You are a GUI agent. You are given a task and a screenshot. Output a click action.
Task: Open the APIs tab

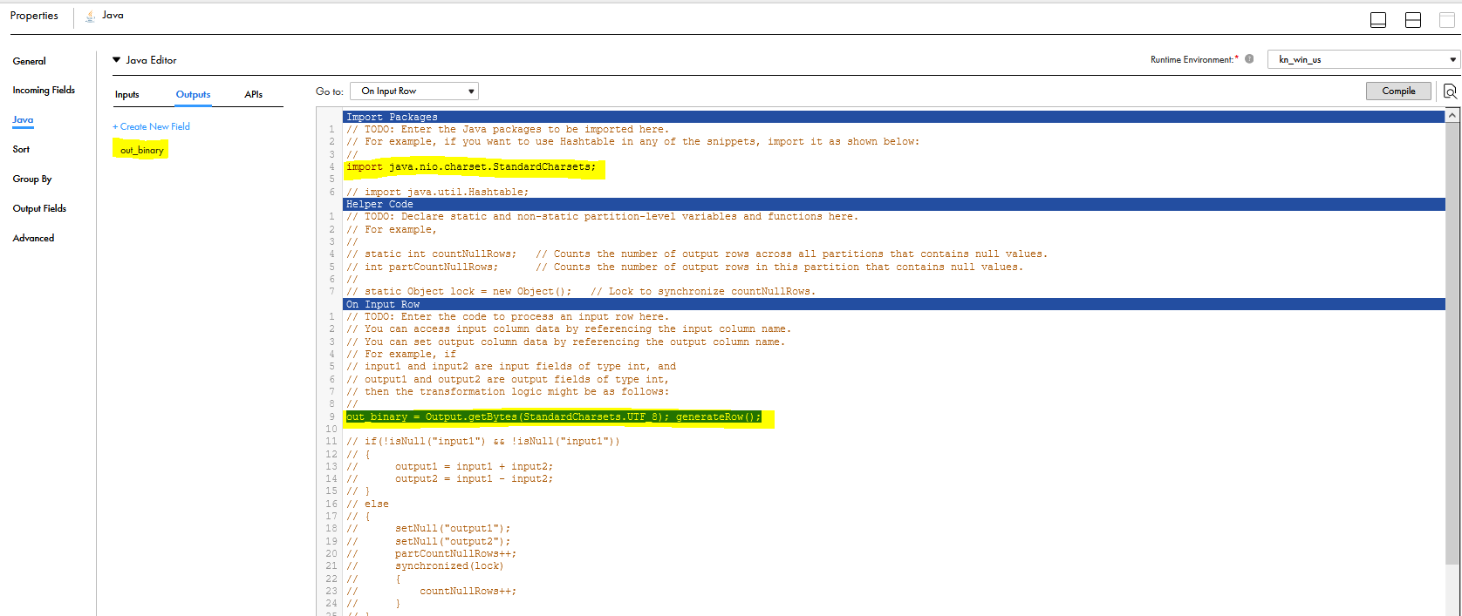point(254,94)
